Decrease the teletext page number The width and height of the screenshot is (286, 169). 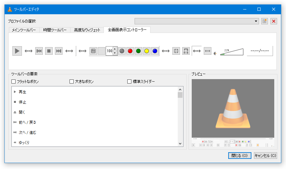115,53
